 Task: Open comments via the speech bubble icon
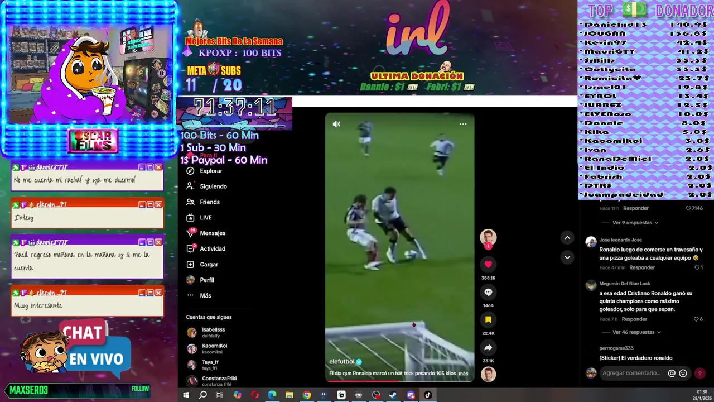pos(488,292)
